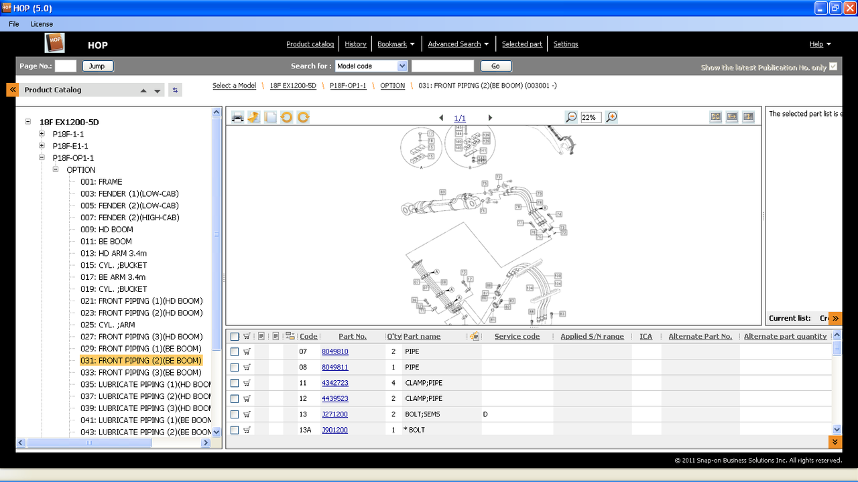Add part J901200 to cart

pyautogui.click(x=247, y=430)
